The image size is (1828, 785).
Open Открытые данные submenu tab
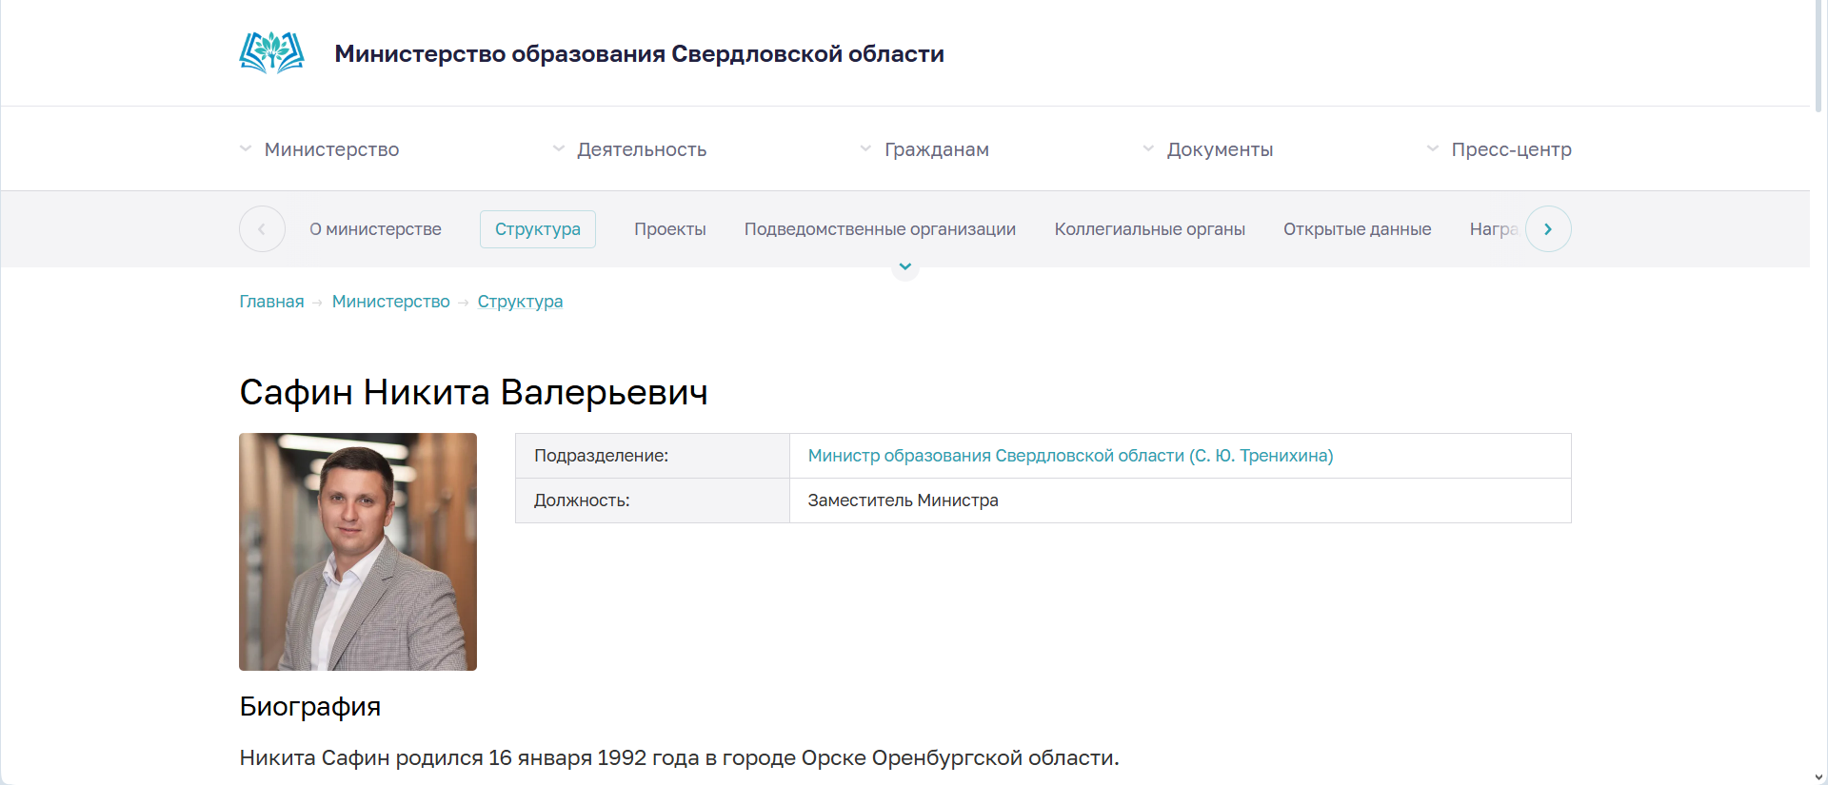(1357, 229)
